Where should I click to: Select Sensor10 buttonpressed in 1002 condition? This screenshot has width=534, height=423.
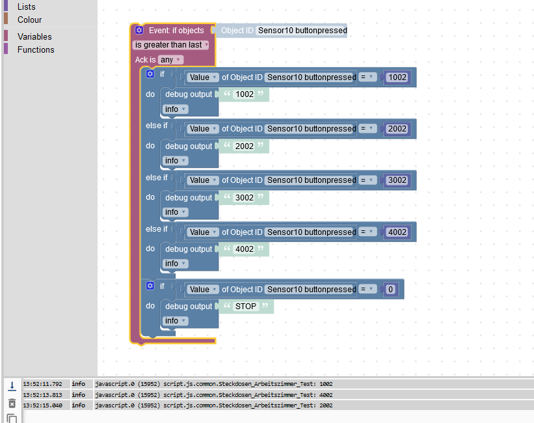312,77
